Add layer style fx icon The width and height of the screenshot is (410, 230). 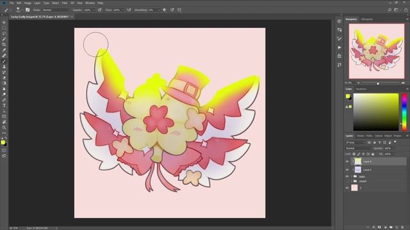point(373,227)
